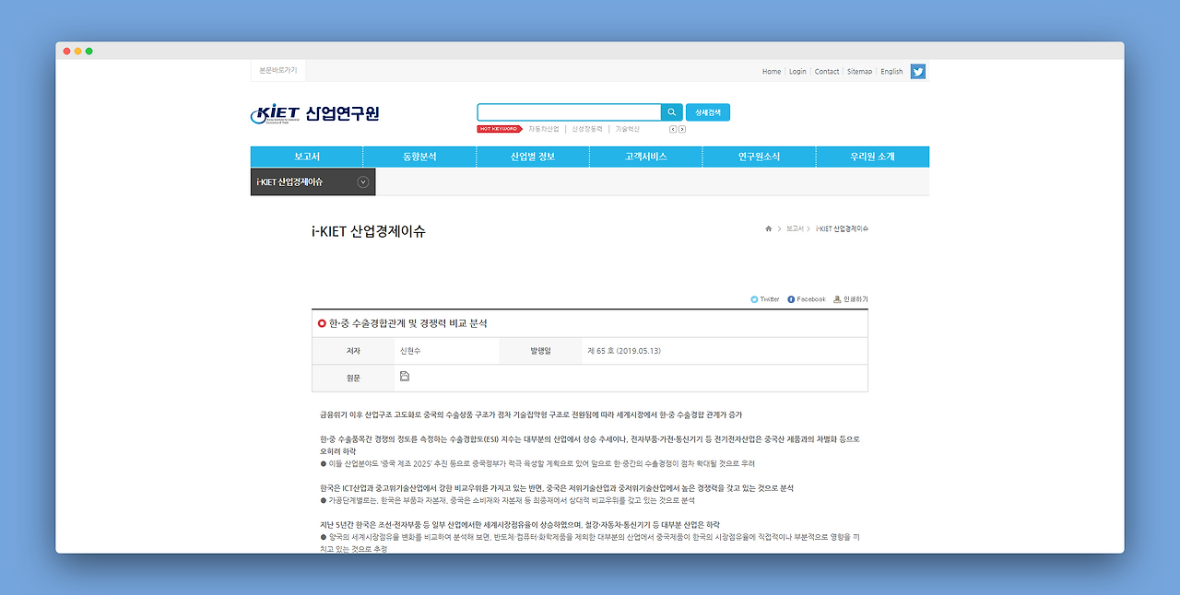Follow the Home link in top bar
Screen dimensions: 1180x595
click(x=772, y=71)
